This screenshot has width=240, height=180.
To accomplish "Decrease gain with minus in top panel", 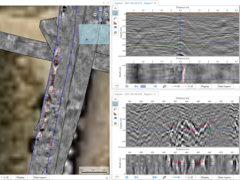I will [171, 86].
